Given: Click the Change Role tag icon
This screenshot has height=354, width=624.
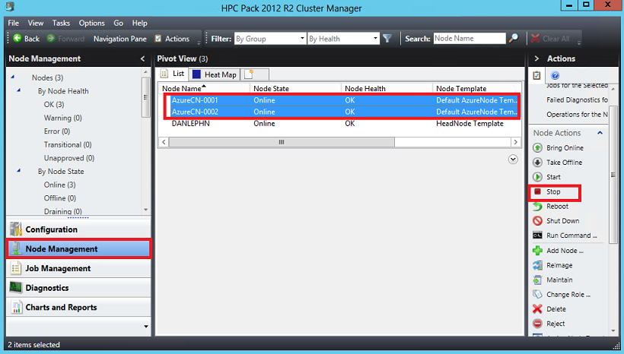Looking at the screenshot, I should coord(537,295).
